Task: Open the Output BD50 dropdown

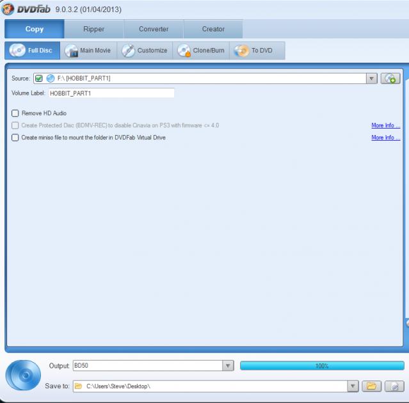Action: (x=228, y=366)
